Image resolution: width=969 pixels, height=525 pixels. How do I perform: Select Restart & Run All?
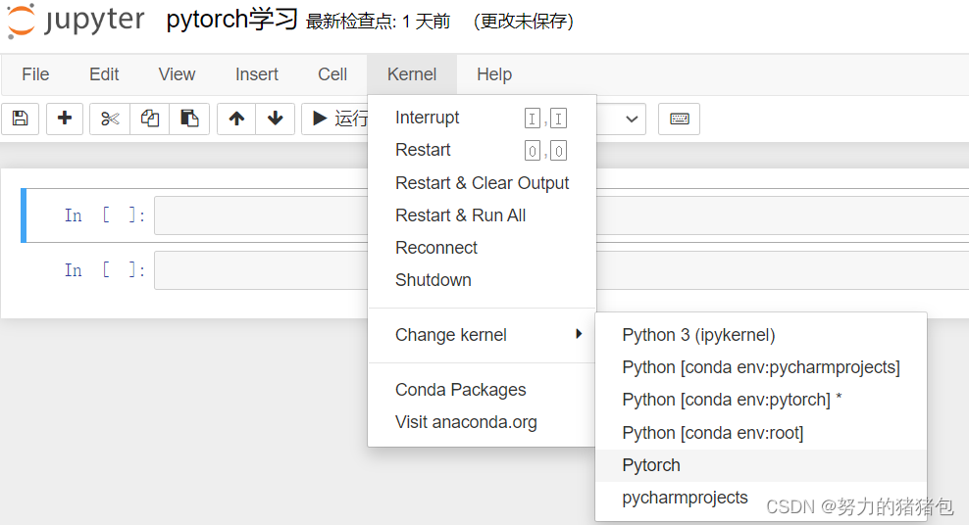[x=482, y=215]
